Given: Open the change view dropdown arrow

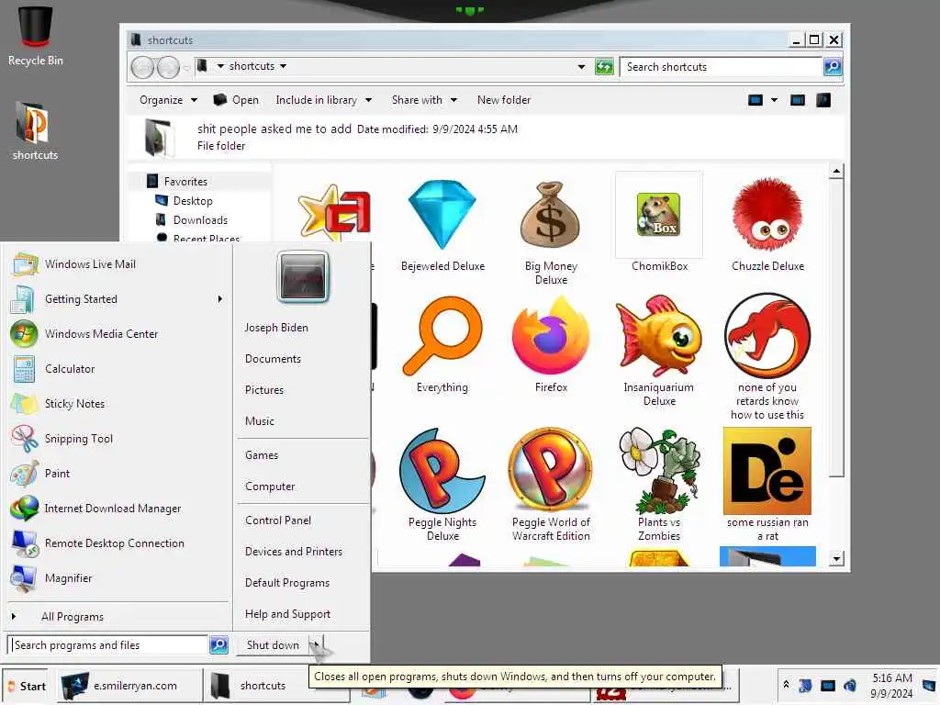Looking at the screenshot, I should (x=774, y=100).
